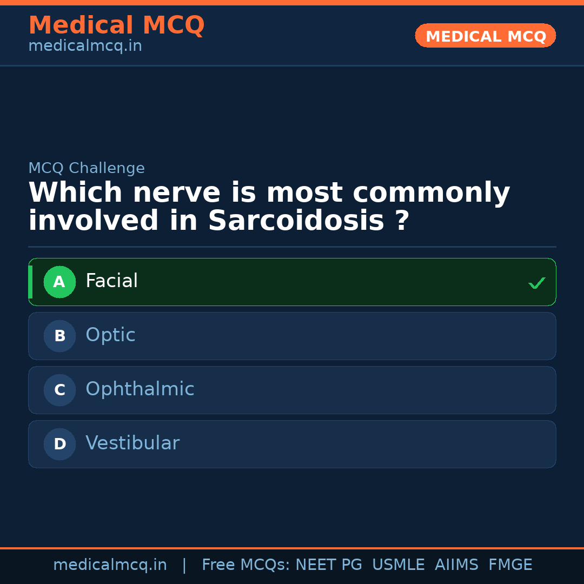The image size is (584, 584).
Task: Open the footer exam list section
Action: click(x=366, y=564)
